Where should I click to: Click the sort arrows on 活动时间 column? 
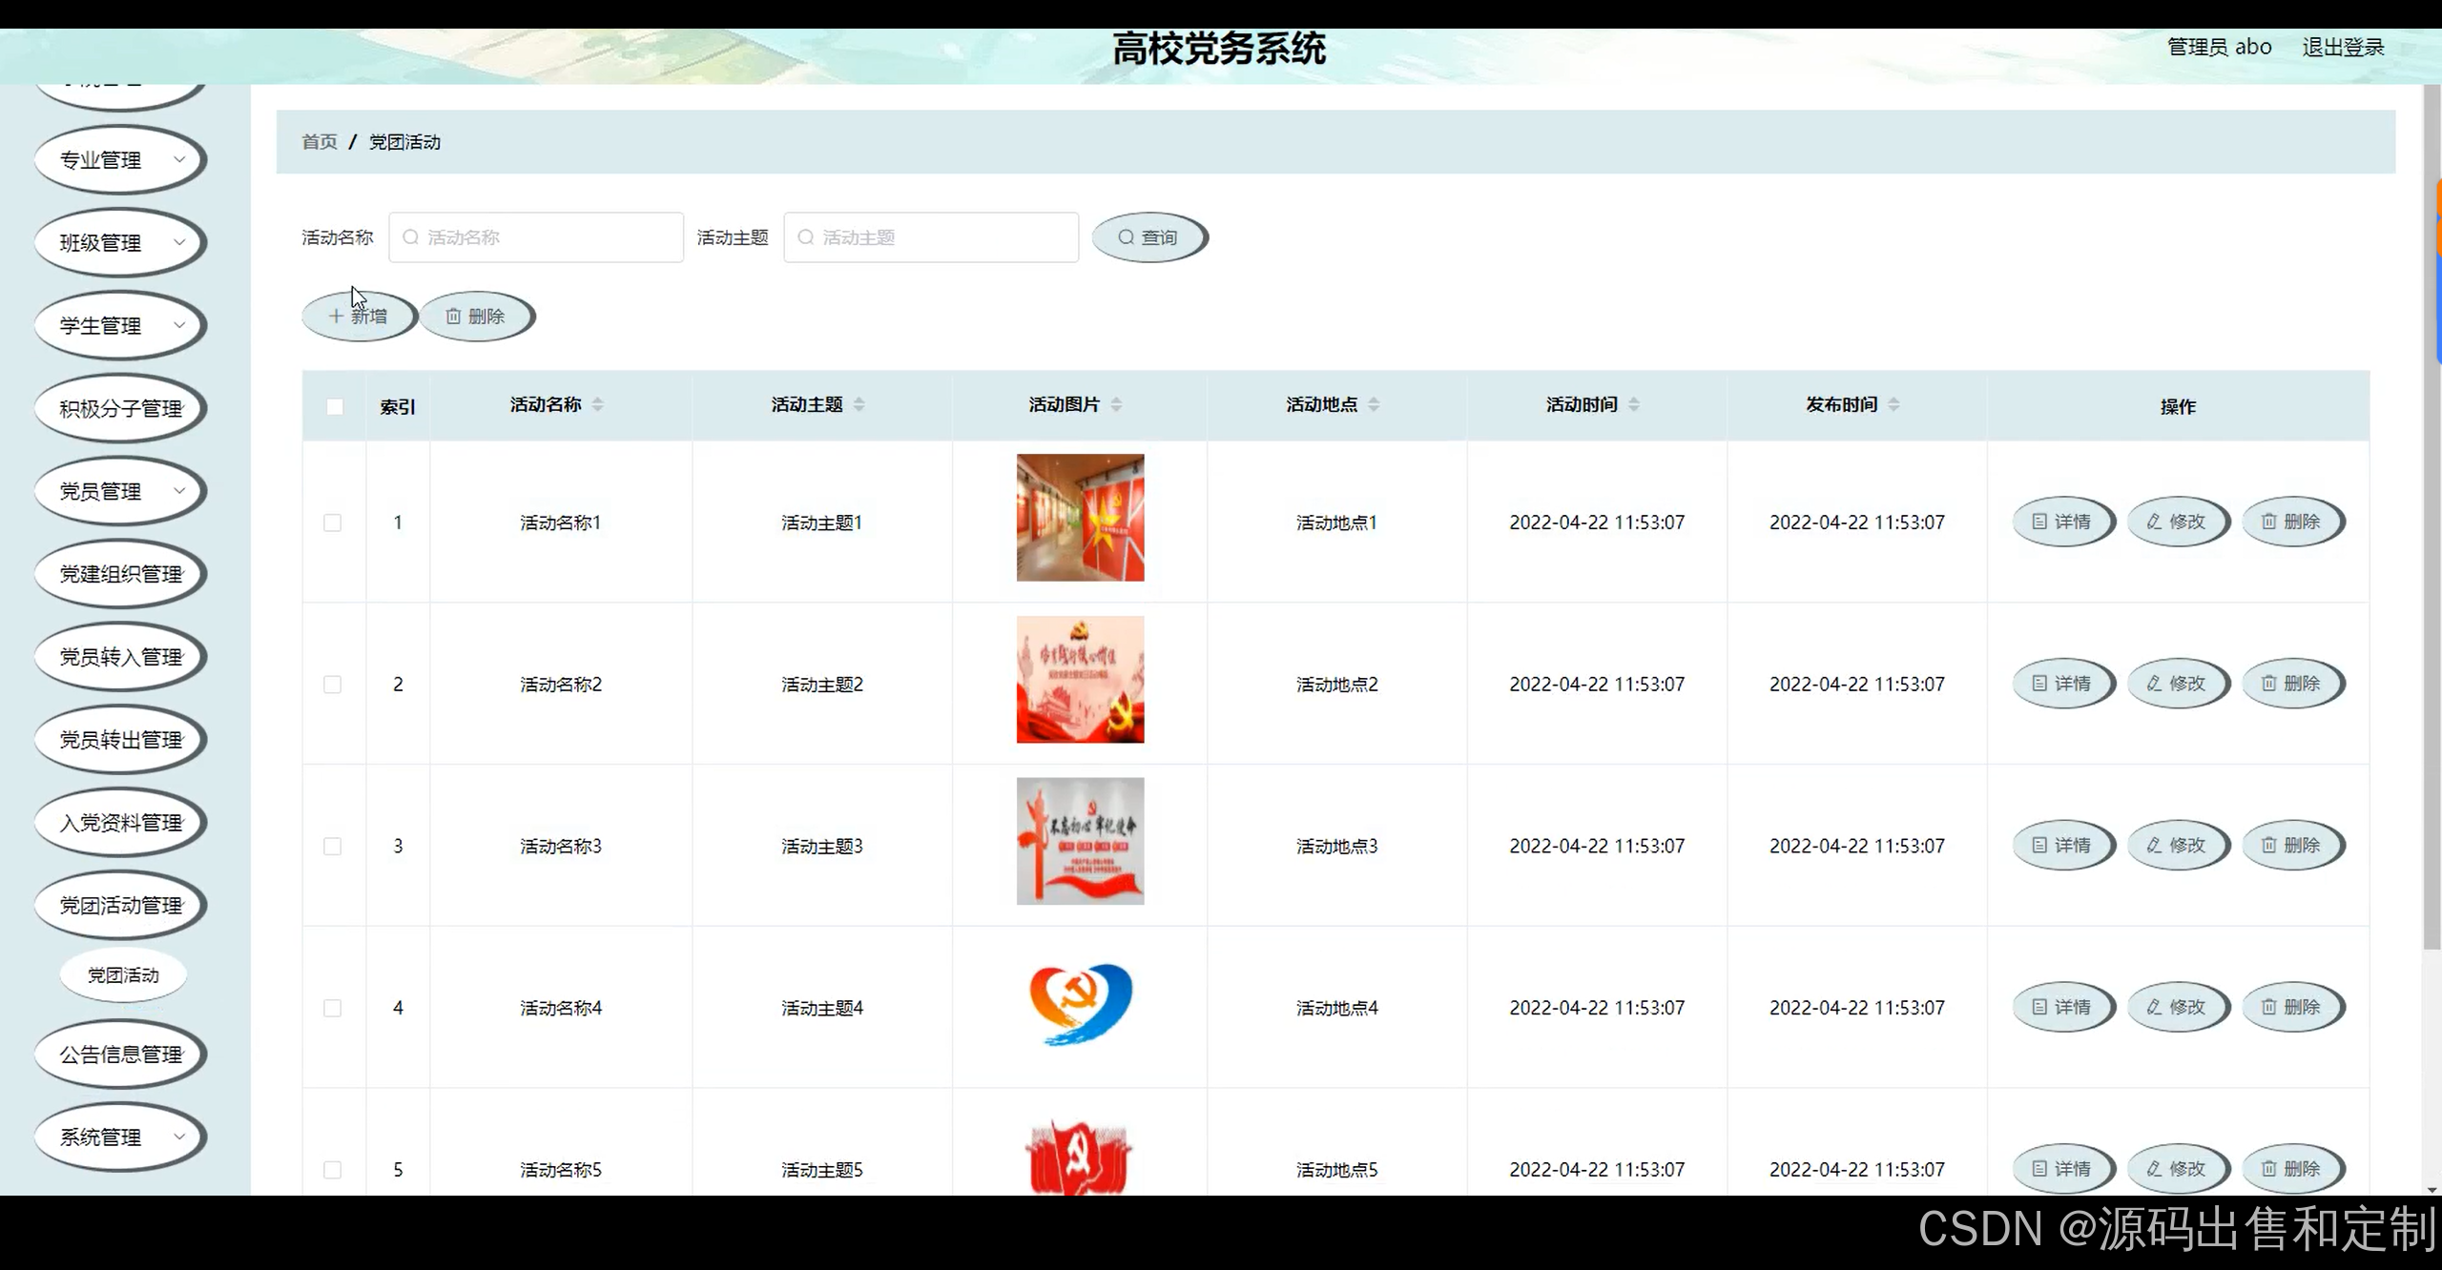pyautogui.click(x=1635, y=403)
